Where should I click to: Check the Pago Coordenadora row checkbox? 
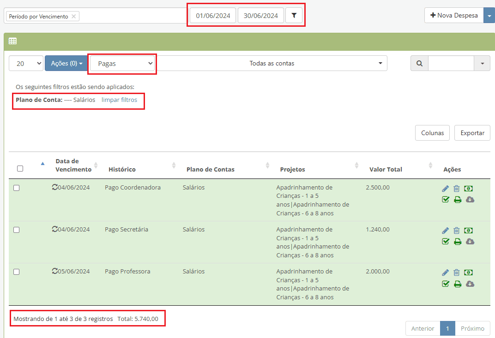[x=17, y=188]
